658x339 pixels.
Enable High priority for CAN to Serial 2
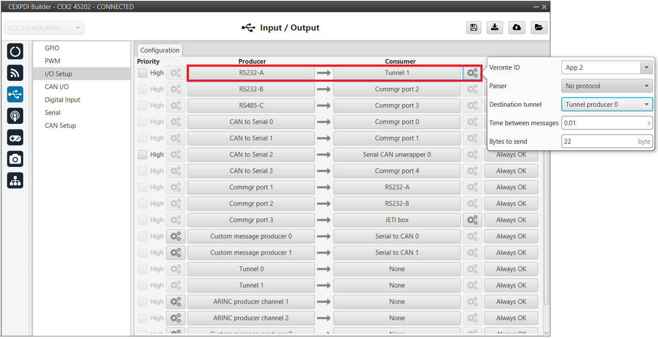pos(143,154)
